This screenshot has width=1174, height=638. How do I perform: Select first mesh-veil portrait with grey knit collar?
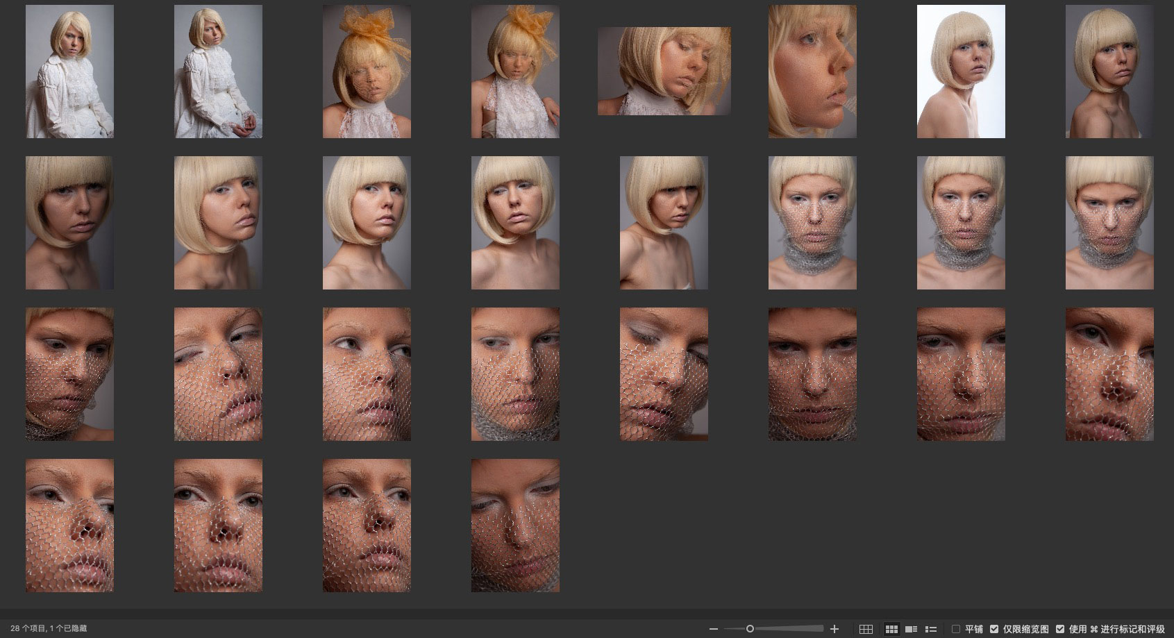812,222
